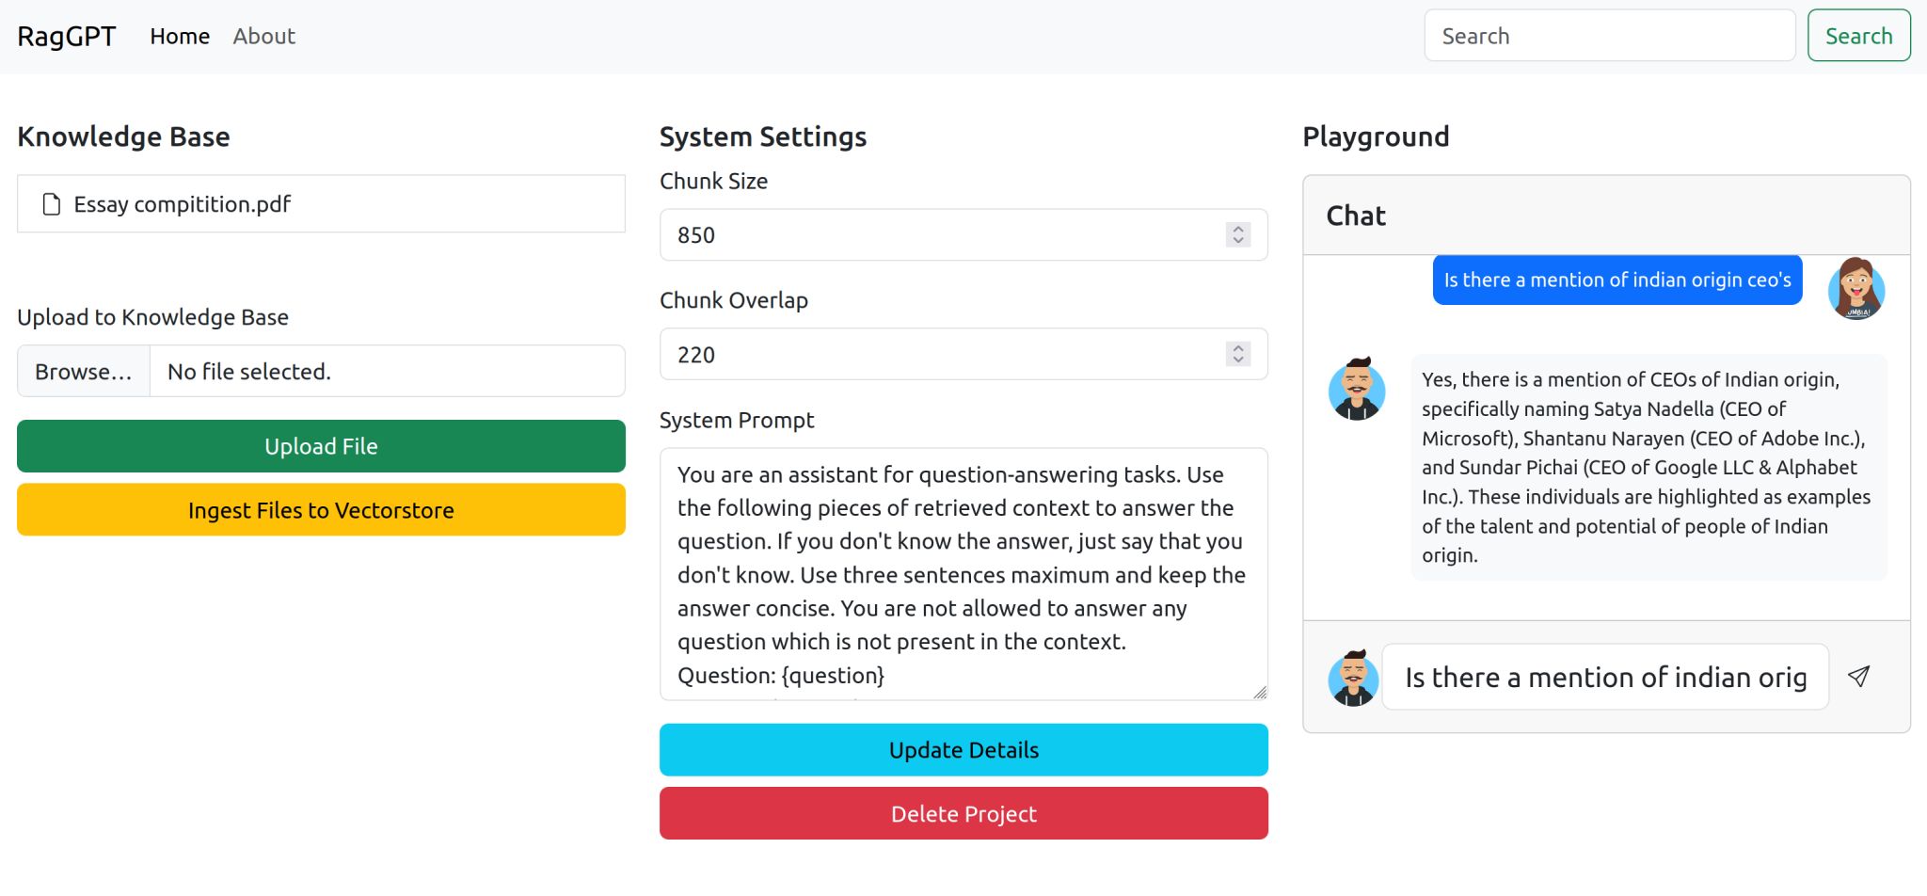This screenshot has height=896, width=1927.
Task: Click the female user avatar in chat
Action: point(1855,288)
